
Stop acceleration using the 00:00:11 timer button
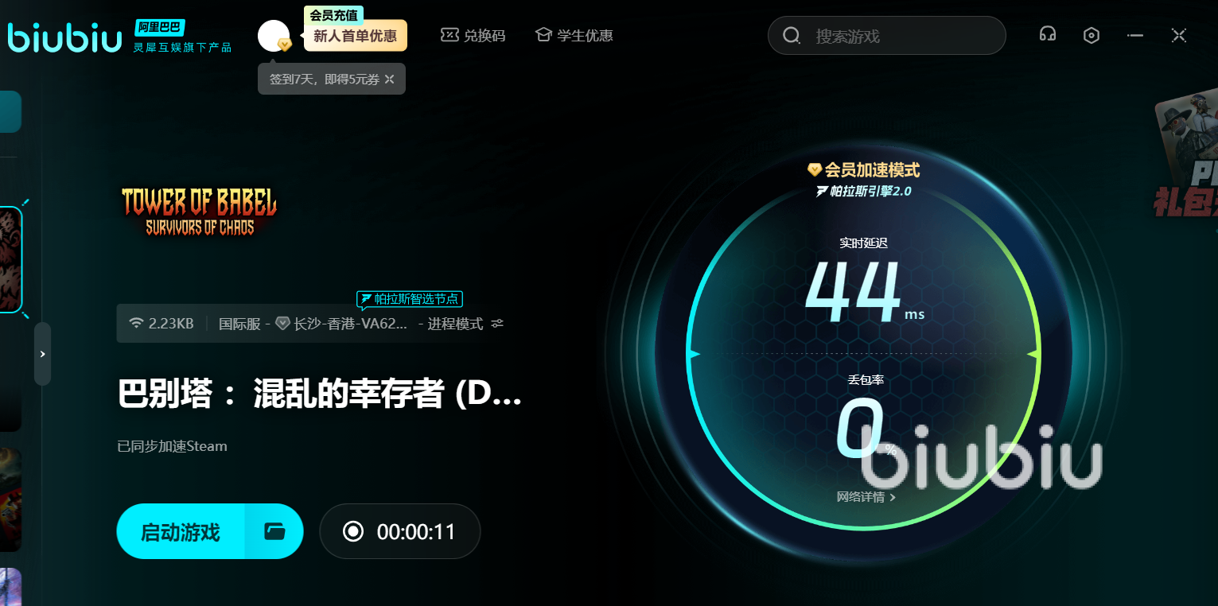[400, 531]
